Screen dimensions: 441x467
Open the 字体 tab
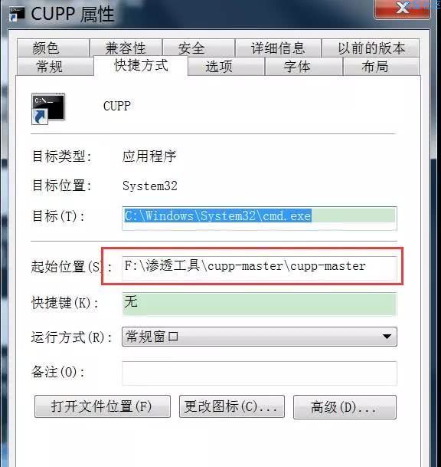tap(304, 66)
